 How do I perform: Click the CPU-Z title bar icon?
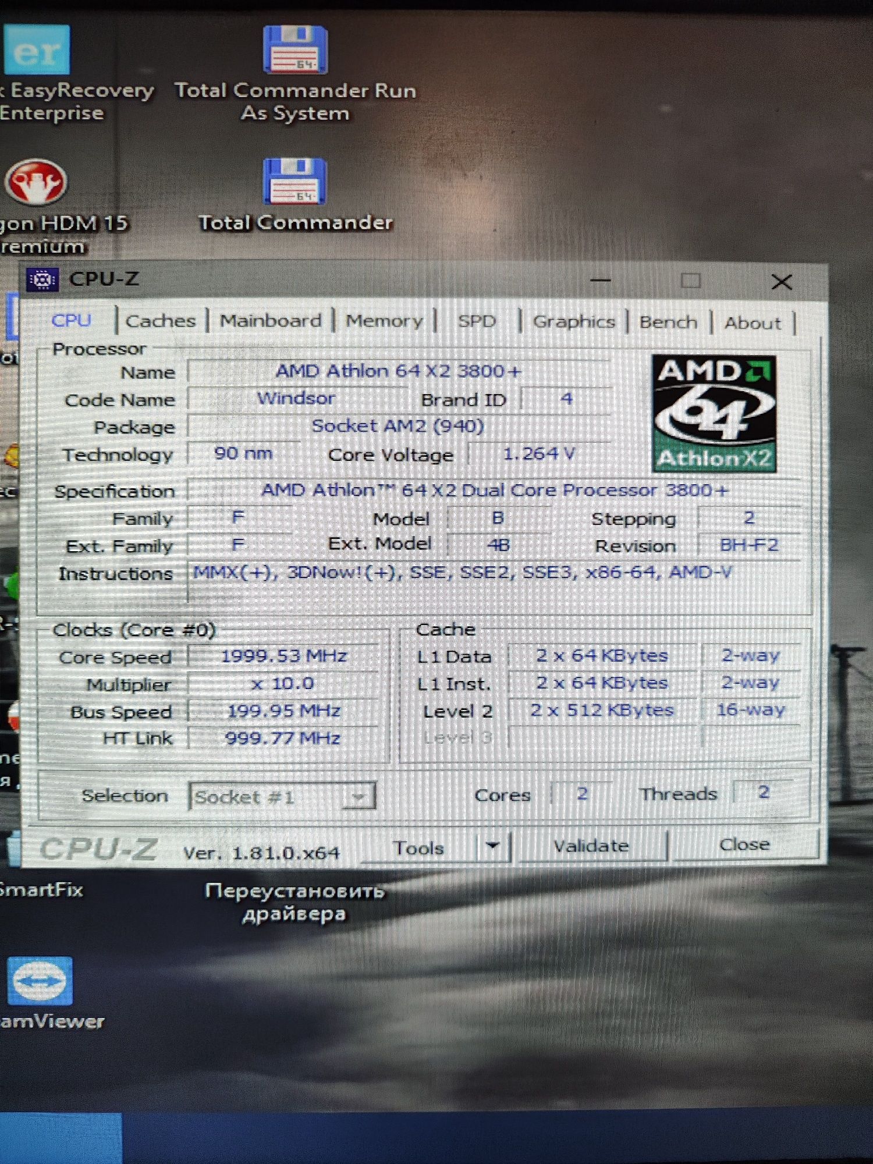point(42,280)
